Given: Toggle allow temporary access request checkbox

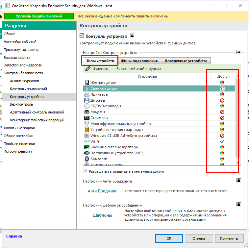Looking at the screenshot, I should 85,171.
